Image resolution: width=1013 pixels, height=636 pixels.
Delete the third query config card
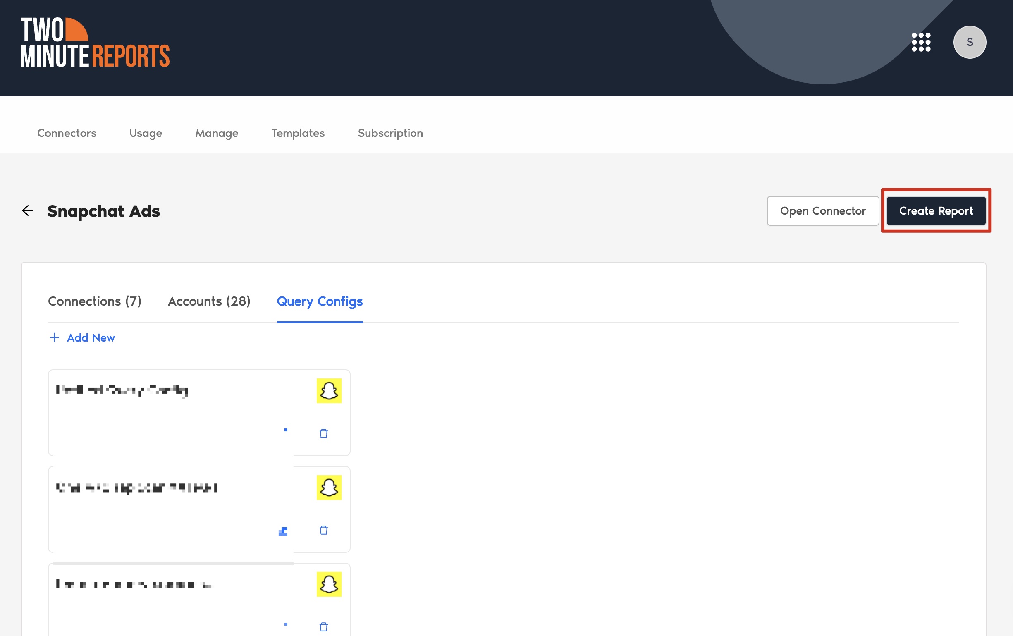click(323, 627)
